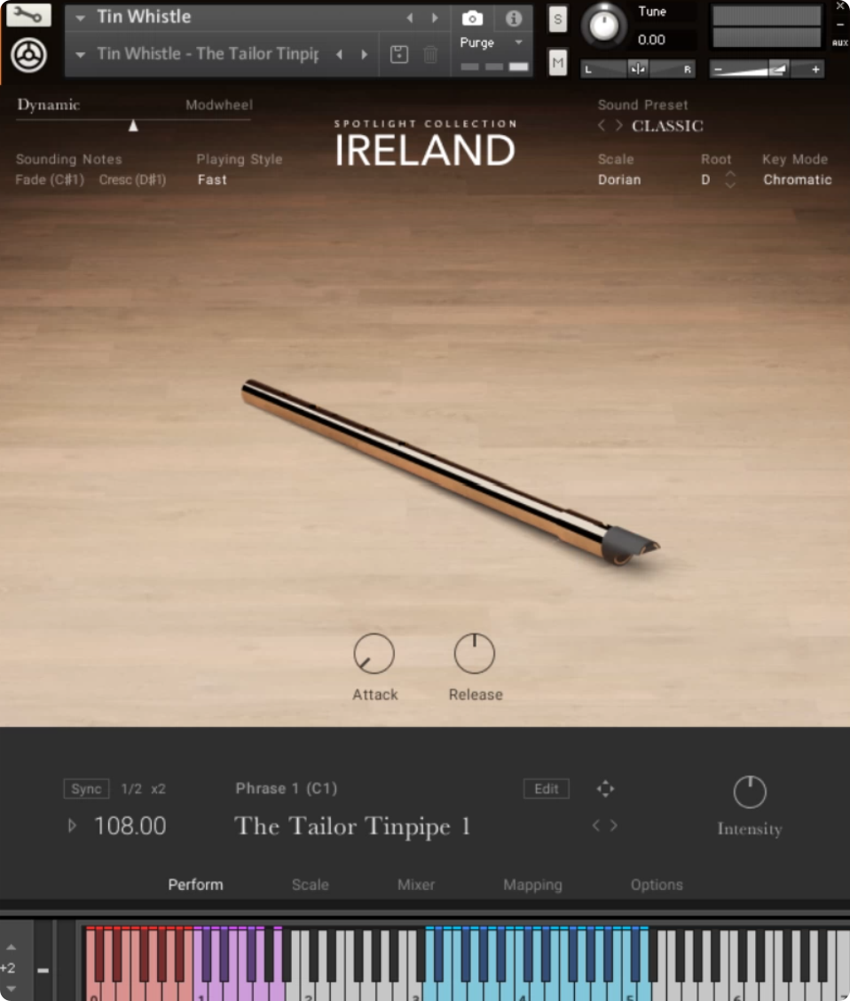The width and height of the screenshot is (850, 1001).
Task: Click the Release knob
Action: click(474, 654)
